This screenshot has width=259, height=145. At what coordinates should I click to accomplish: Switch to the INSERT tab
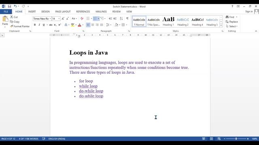pyautogui.click(x=32, y=12)
